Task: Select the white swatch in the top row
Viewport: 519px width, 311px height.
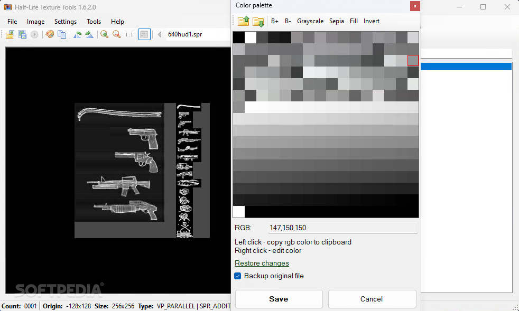Action: point(250,37)
